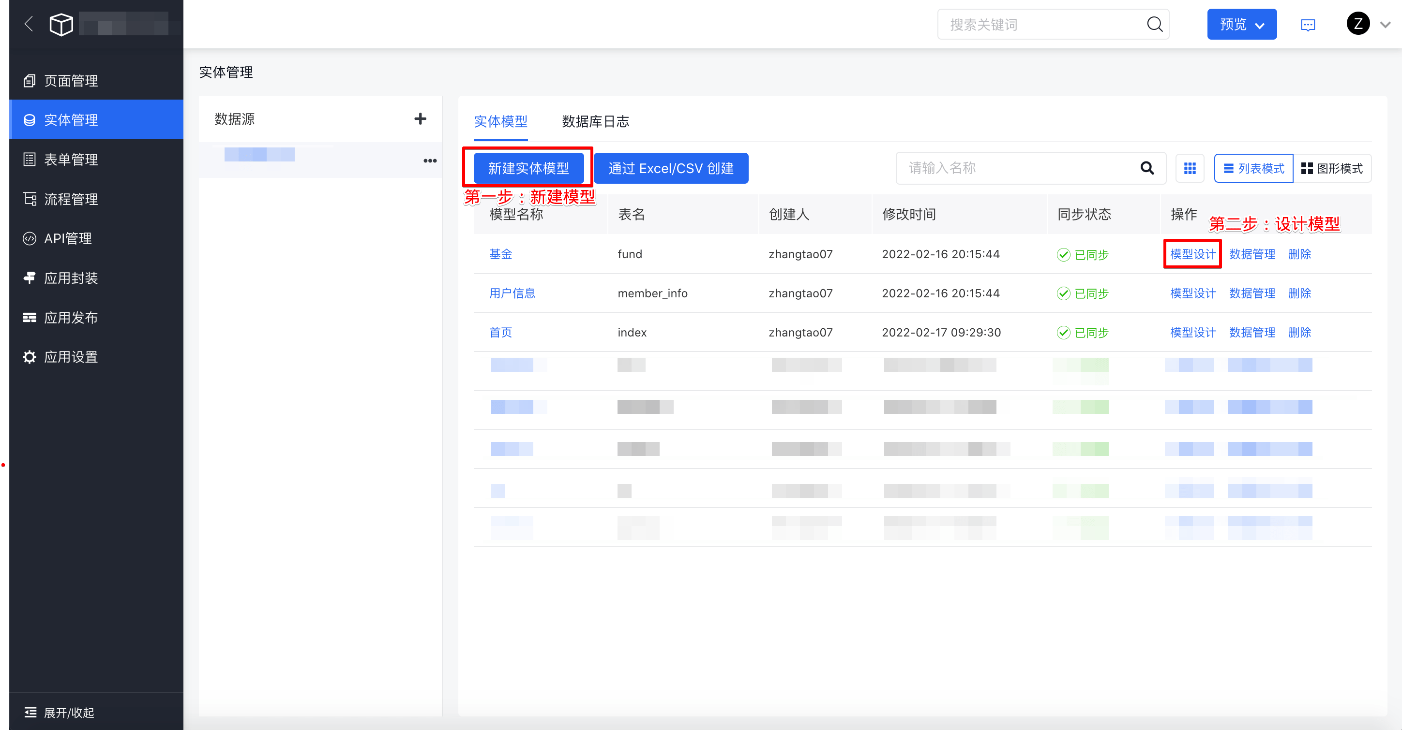Switch to 列表模式 view

click(1253, 168)
